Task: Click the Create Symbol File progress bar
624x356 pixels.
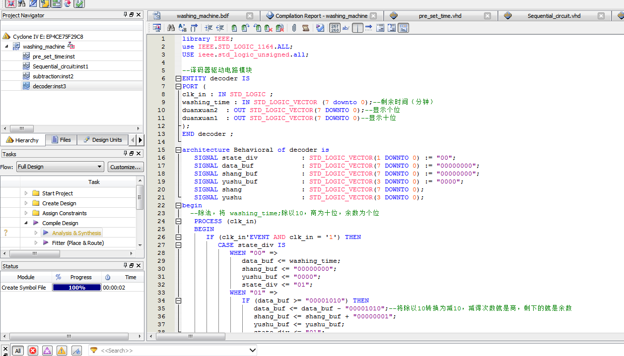Action: tap(76, 288)
